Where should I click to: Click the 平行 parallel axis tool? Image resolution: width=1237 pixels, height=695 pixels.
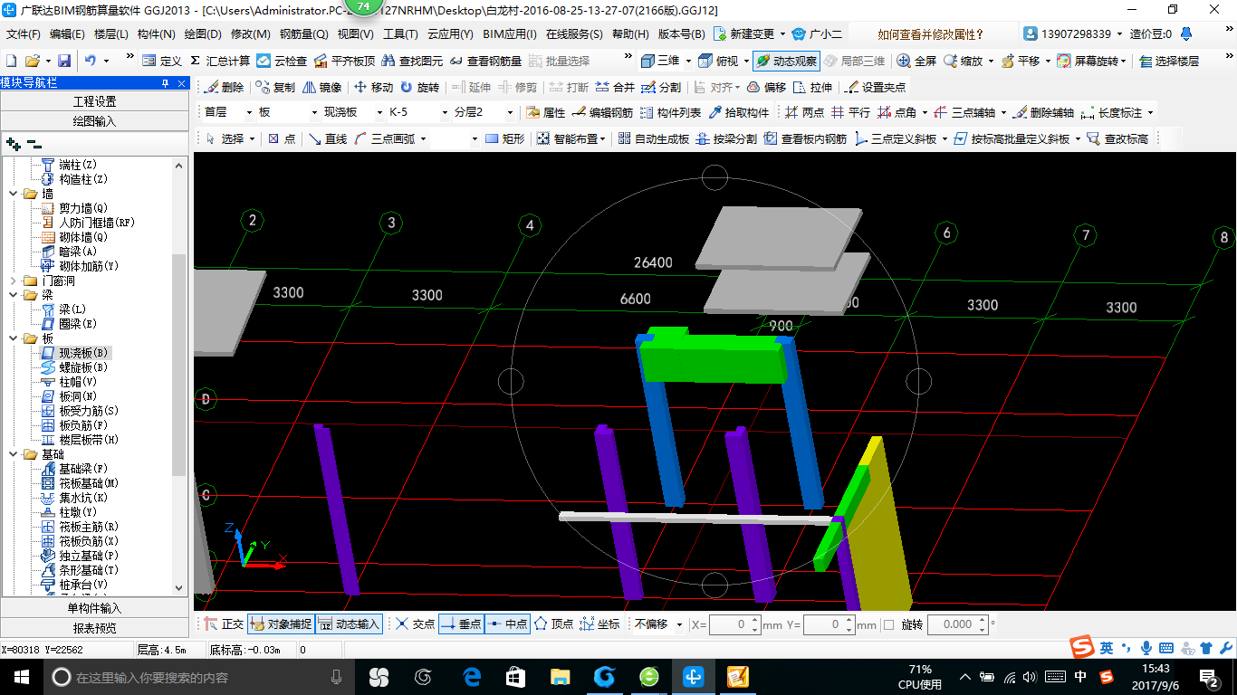point(850,112)
